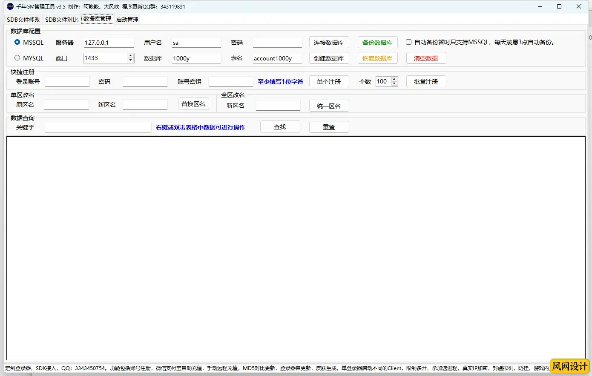Switch to SDB文件修改 tab

coord(23,20)
